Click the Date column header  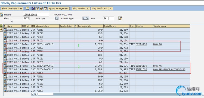coord(14,26)
